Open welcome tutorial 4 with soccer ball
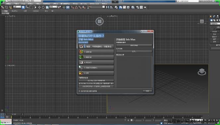Screen dimensions: 220x125 [x=96, y=62]
